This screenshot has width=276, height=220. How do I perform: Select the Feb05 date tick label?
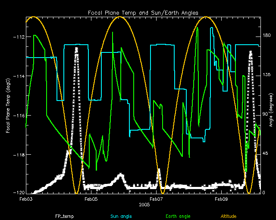[x=91, y=199]
